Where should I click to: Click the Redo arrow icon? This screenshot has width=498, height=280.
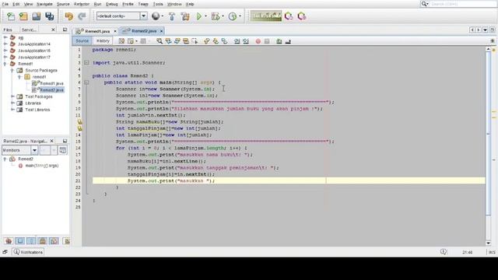click(x=82, y=16)
